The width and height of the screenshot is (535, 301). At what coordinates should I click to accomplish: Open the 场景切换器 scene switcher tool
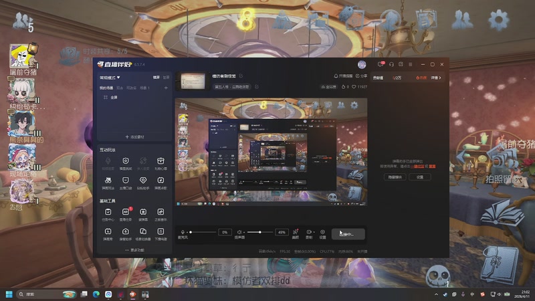click(x=143, y=231)
